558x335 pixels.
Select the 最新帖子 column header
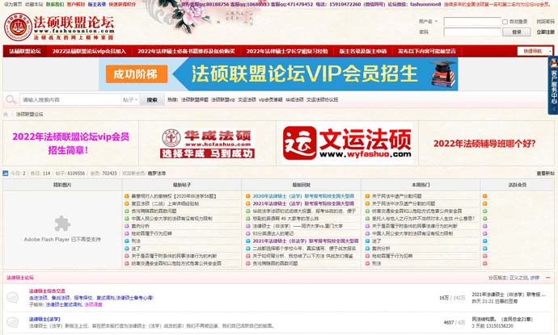coord(182,185)
